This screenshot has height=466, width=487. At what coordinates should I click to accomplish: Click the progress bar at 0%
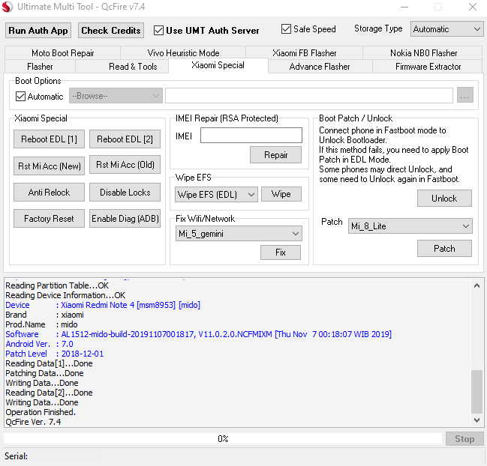pos(223,438)
